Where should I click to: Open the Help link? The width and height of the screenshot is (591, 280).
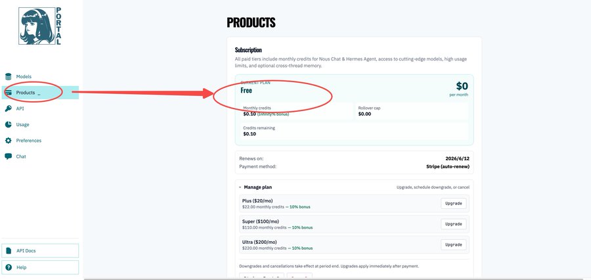tap(40, 267)
